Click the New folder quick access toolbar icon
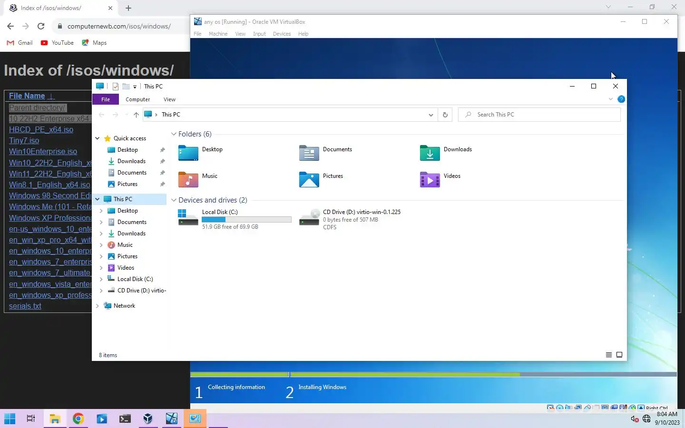 click(x=126, y=87)
